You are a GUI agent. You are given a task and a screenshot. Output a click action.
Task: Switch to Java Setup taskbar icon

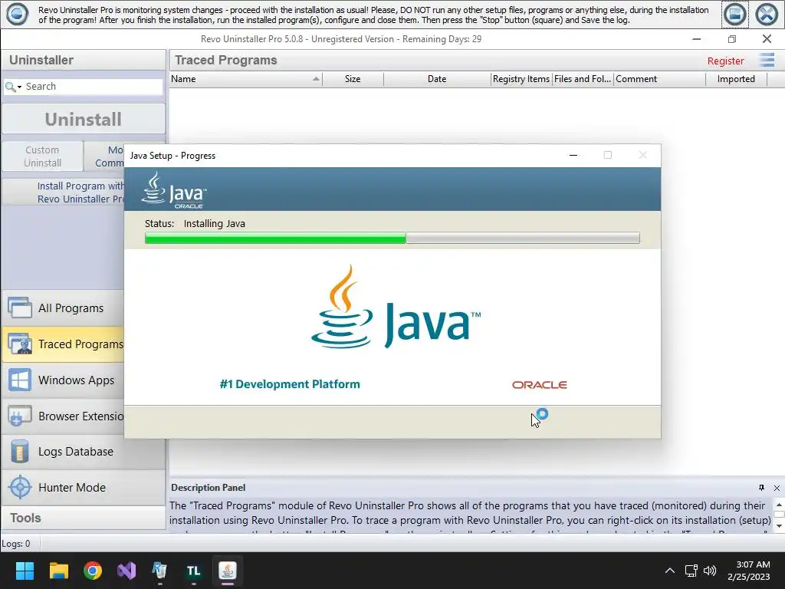tap(227, 571)
